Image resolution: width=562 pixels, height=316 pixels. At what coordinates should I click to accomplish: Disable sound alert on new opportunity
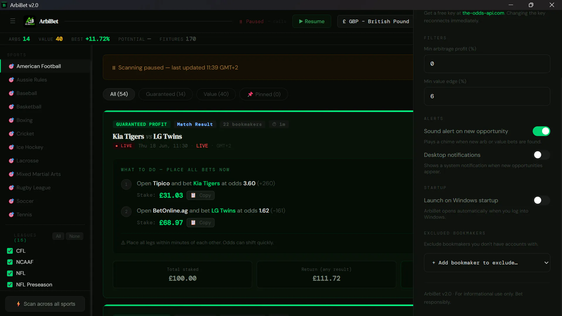541,131
